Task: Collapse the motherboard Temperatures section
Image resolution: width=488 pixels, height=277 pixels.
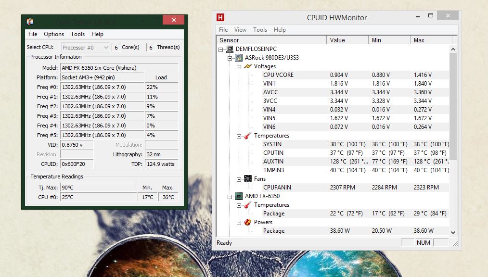Action: pos(239,136)
